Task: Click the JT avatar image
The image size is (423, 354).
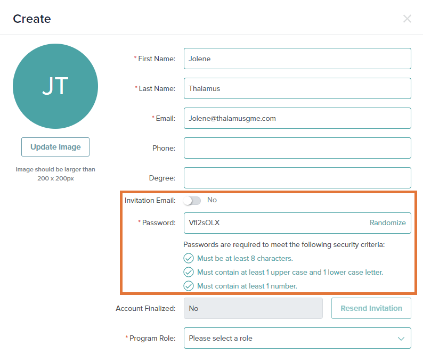Action: click(55, 86)
